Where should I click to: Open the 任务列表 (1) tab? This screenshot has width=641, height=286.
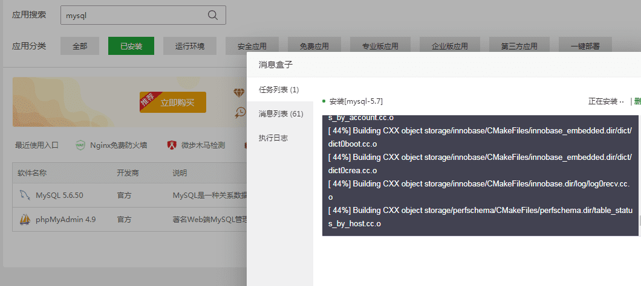click(279, 90)
